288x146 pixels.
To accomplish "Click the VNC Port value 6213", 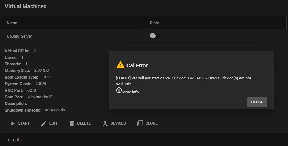I will [x=32, y=90].
